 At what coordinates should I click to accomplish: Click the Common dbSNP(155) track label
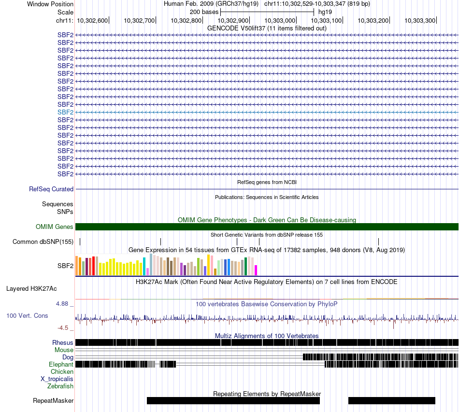(x=43, y=242)
